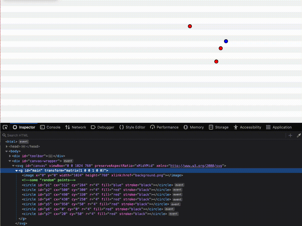This screenshot has height=226, width=302.
Task: Open the Style Editor panel
Action: 132,127
